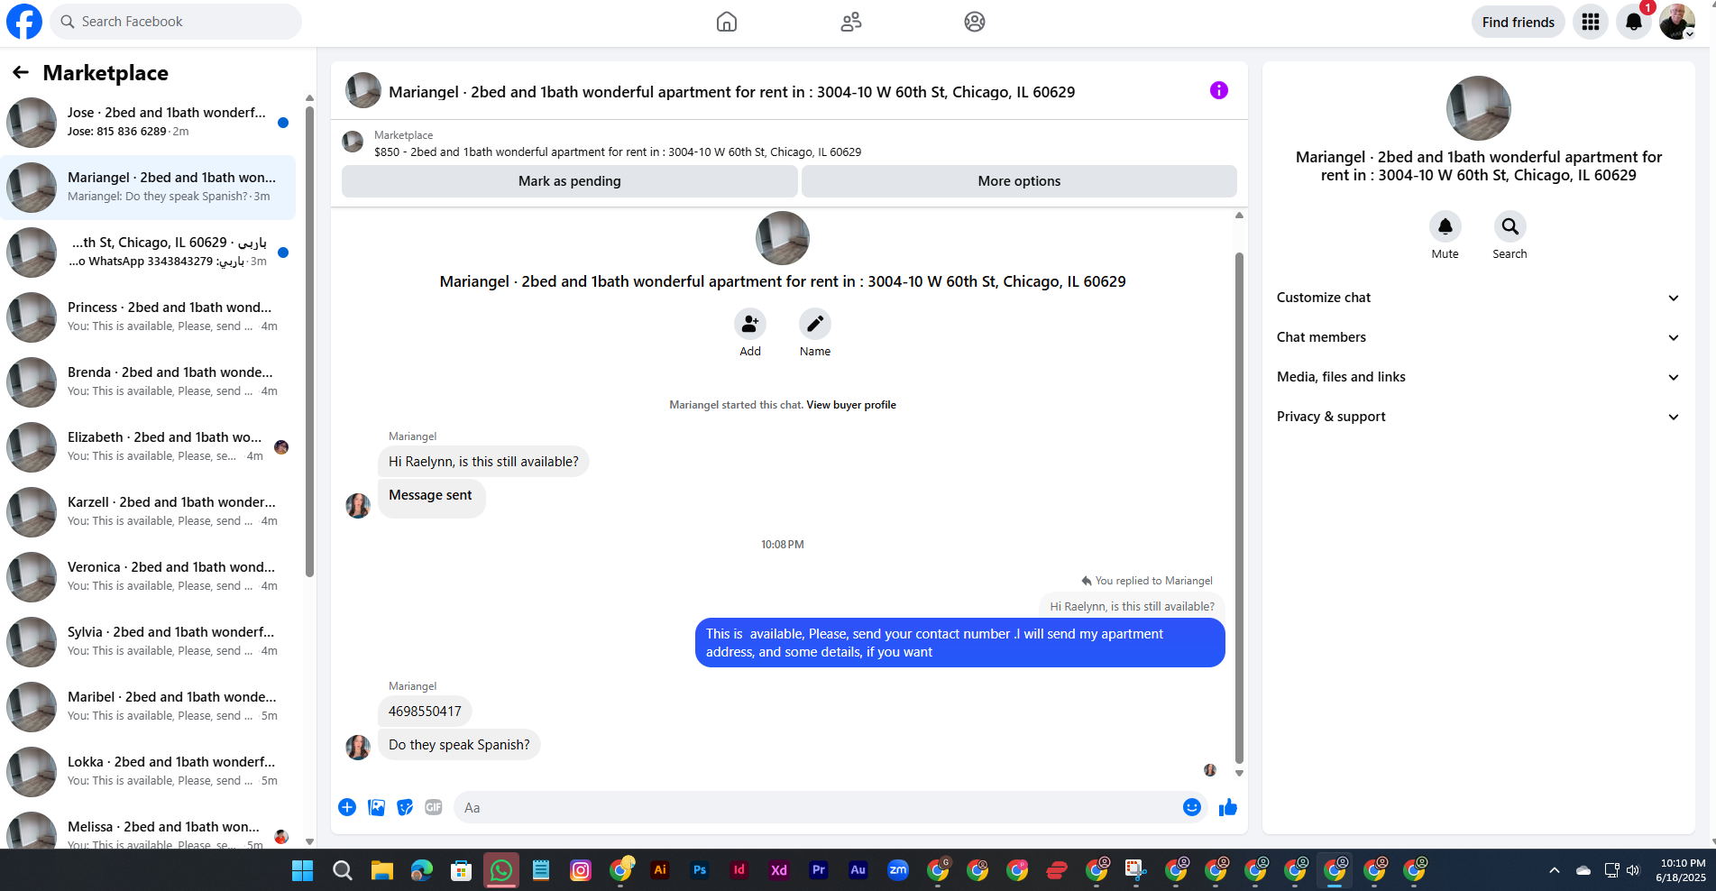Click the listing photo in the right panel
This screenshot has height=891, width=1716.
[1479, 108]
